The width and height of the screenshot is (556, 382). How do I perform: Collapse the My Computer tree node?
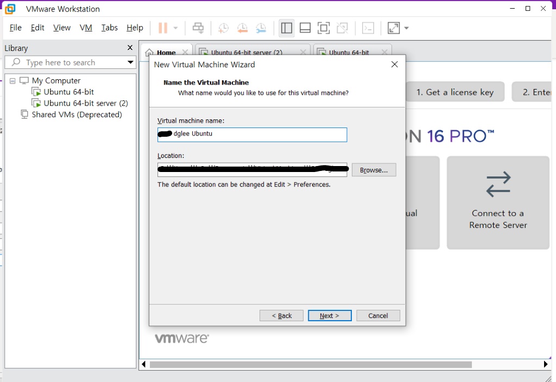12,81
